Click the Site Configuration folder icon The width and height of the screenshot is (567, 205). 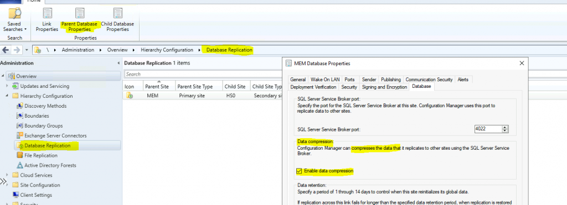[15, 185]
